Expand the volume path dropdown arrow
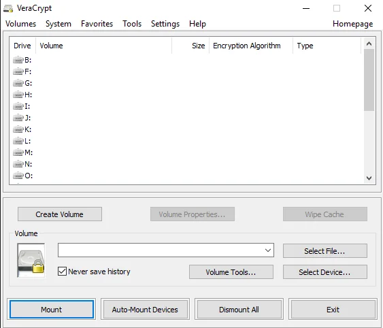The height and width of the screenshot is (328, 383). [x=268, y=250]
